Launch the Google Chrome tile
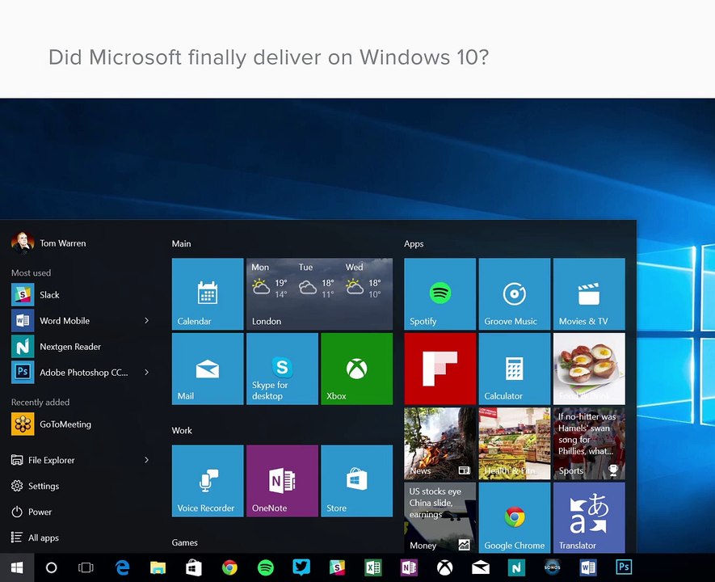The width and height of the screenshot is (715, 582). (x=515, y=517)
